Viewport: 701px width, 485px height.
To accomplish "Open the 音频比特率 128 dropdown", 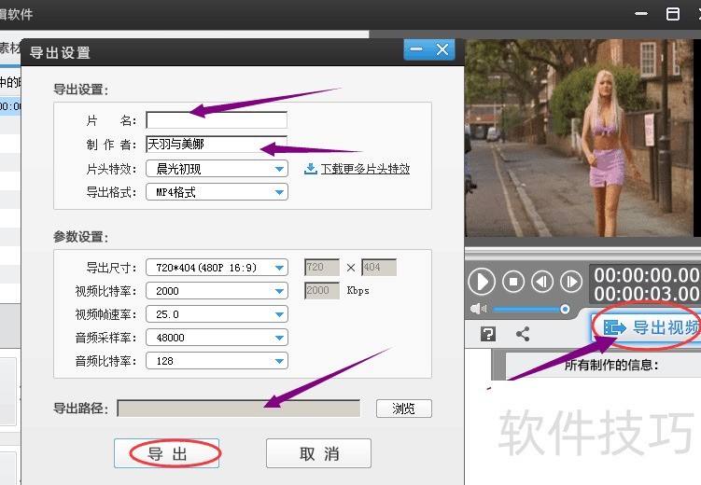I will coord(280,361).
